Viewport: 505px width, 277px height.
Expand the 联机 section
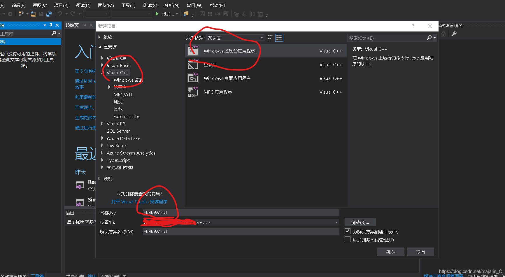coord(99,178)
